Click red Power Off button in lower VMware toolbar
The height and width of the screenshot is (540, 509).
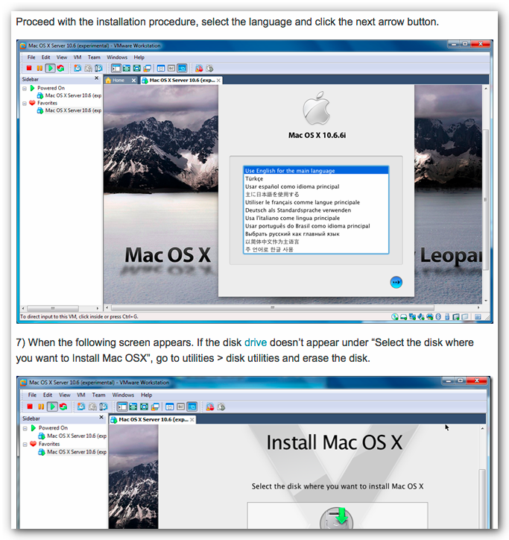click(30, 406)
